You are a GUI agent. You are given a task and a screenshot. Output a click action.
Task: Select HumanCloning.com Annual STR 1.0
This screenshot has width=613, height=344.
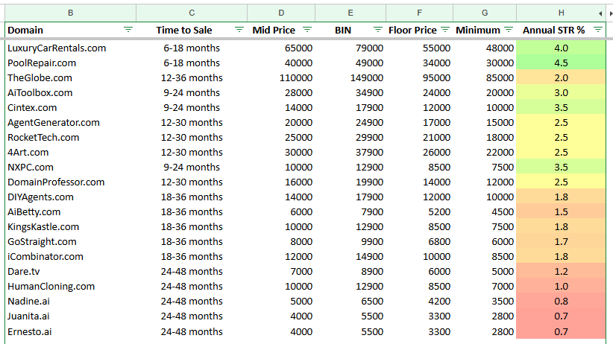(561, 286)
